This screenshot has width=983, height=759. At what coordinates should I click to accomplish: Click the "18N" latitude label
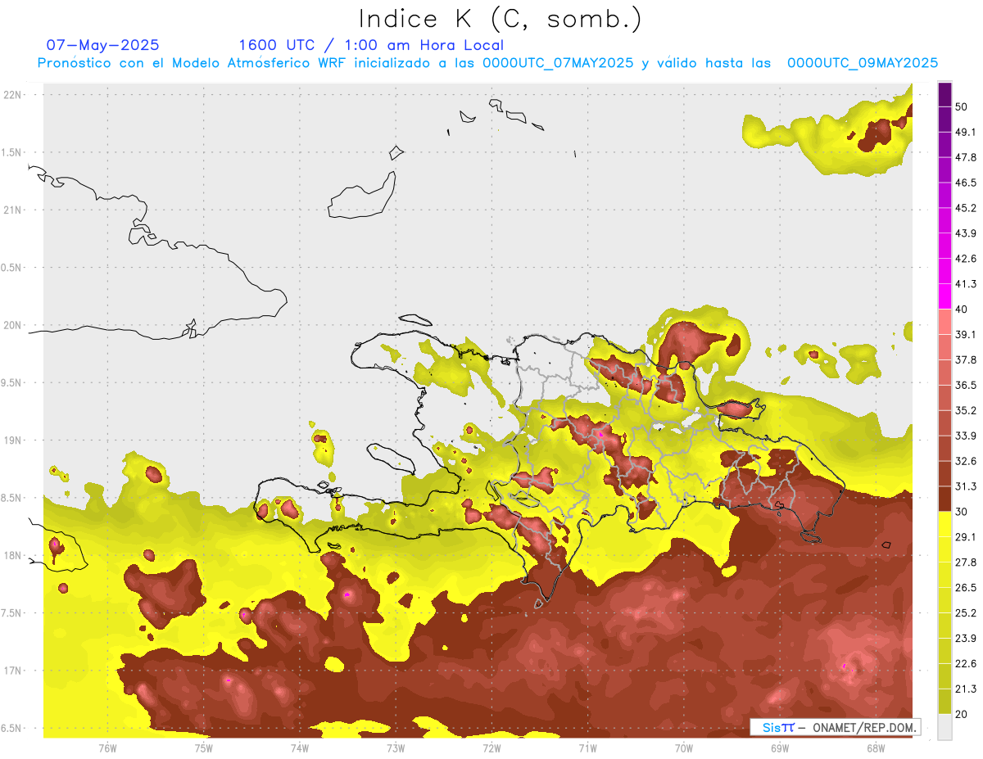(x=12, y=555)
